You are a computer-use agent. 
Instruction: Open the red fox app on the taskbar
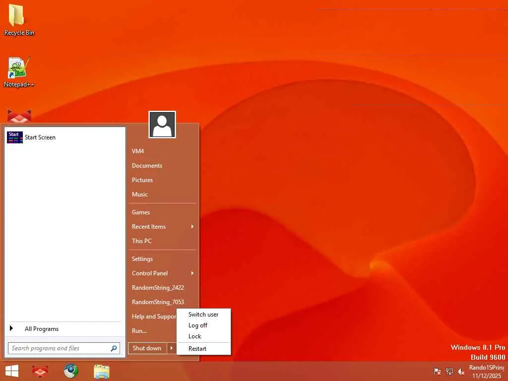[40, 371]
